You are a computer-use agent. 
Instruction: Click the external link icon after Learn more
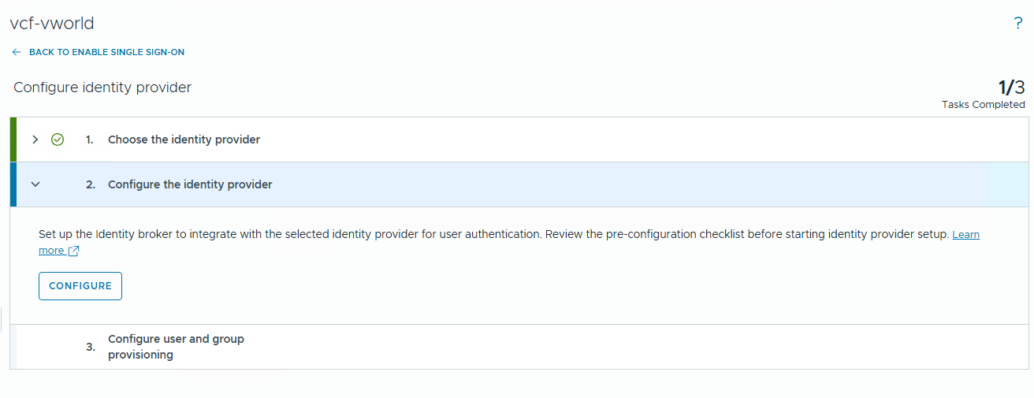pyautogui.click(x=74, y=251)
